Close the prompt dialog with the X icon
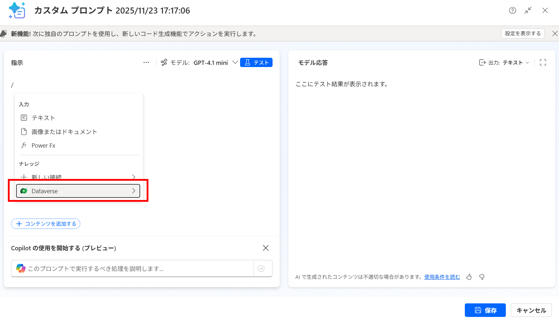Viewport: 559px width, 318px height. pyautogui.click(x=545, y=10)
